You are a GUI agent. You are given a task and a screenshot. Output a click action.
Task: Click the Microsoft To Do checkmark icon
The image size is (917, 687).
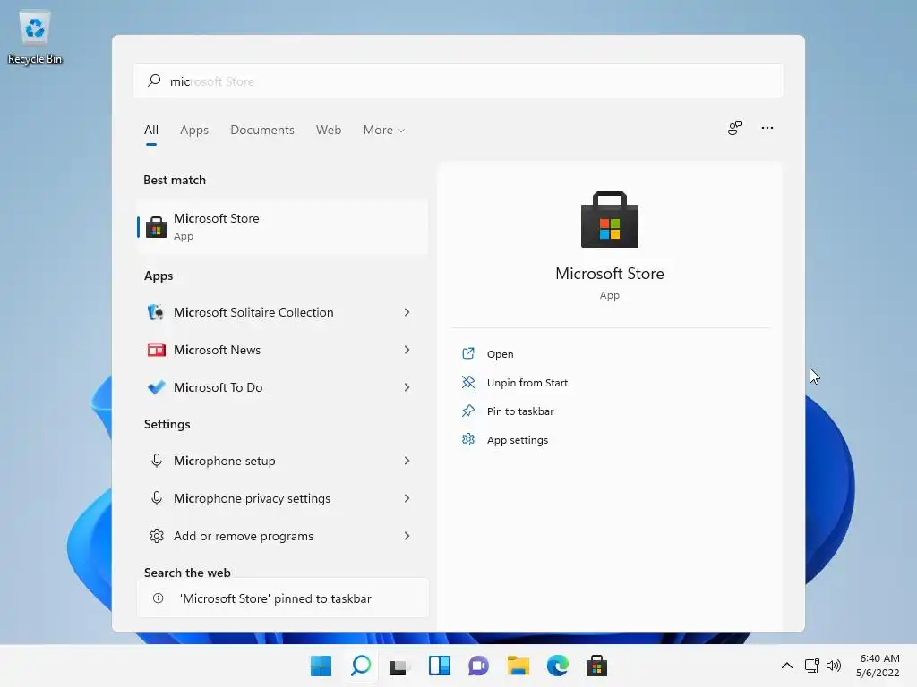coord(156,387)
